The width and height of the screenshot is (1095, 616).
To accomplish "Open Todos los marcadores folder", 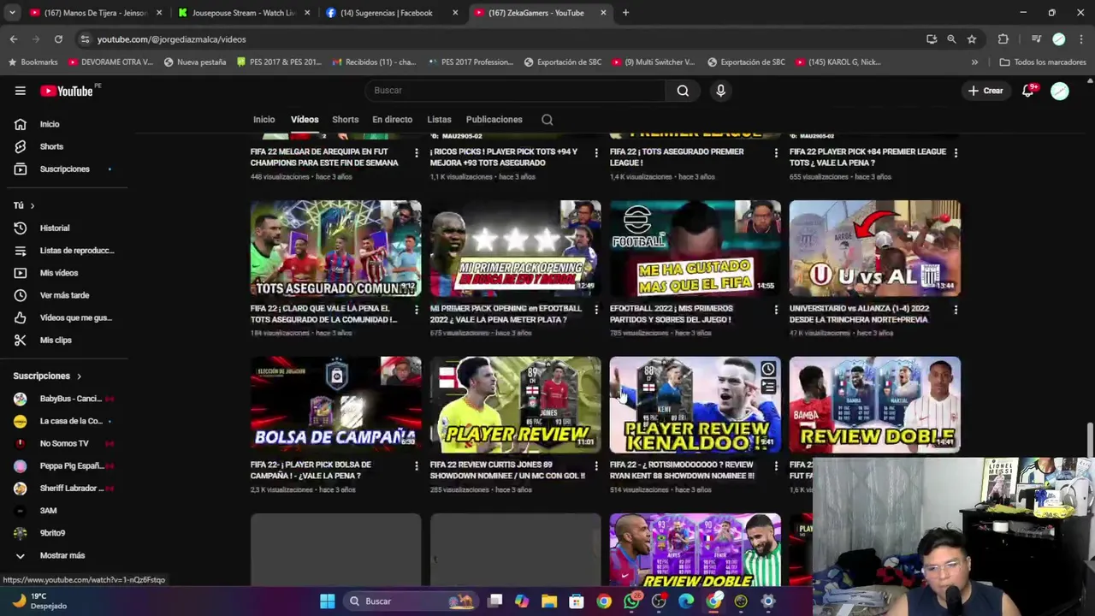I will click(1042, 62).
